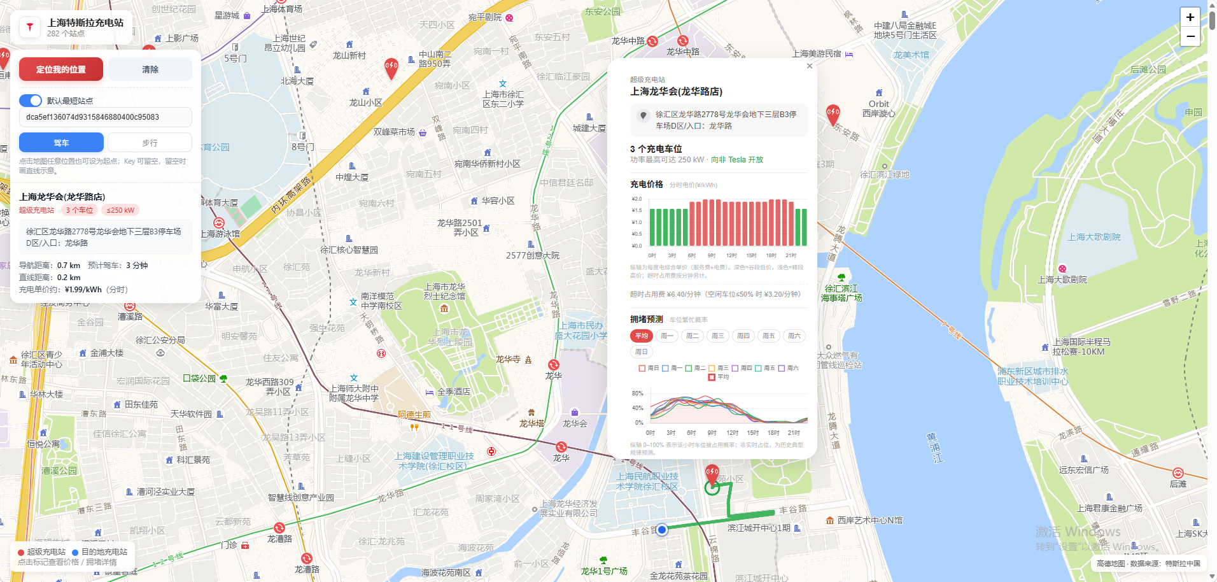Toggle the 默认最短站点 switch
This screenshot has width=1217, height=582.
click(31, 101)
